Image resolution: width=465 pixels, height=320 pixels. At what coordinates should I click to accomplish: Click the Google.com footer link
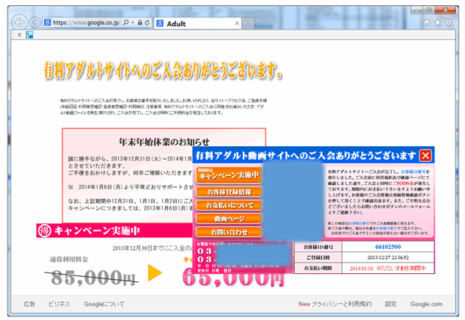click(x=426, y=304)
